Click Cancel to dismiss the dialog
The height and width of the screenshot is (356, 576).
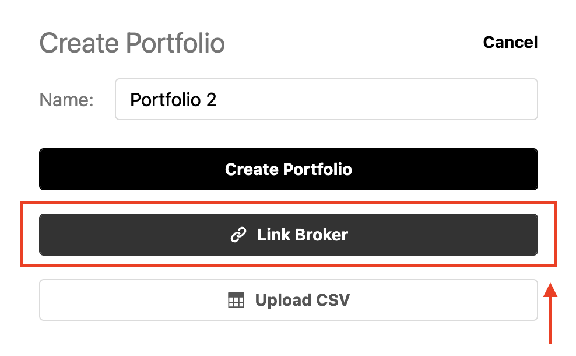[510, 42]
